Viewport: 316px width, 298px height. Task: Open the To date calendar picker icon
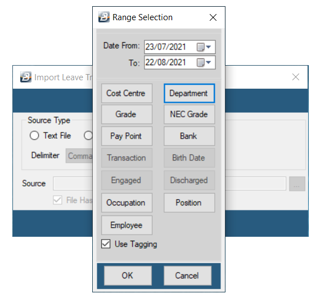coord(200,62)
